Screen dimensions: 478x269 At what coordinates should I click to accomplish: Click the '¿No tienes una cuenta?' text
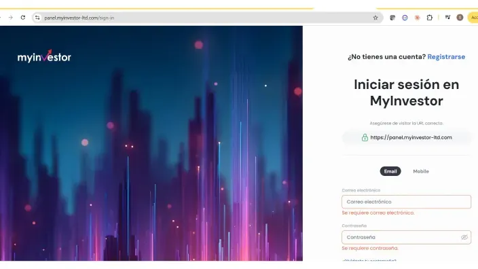[x=386, y=57]
